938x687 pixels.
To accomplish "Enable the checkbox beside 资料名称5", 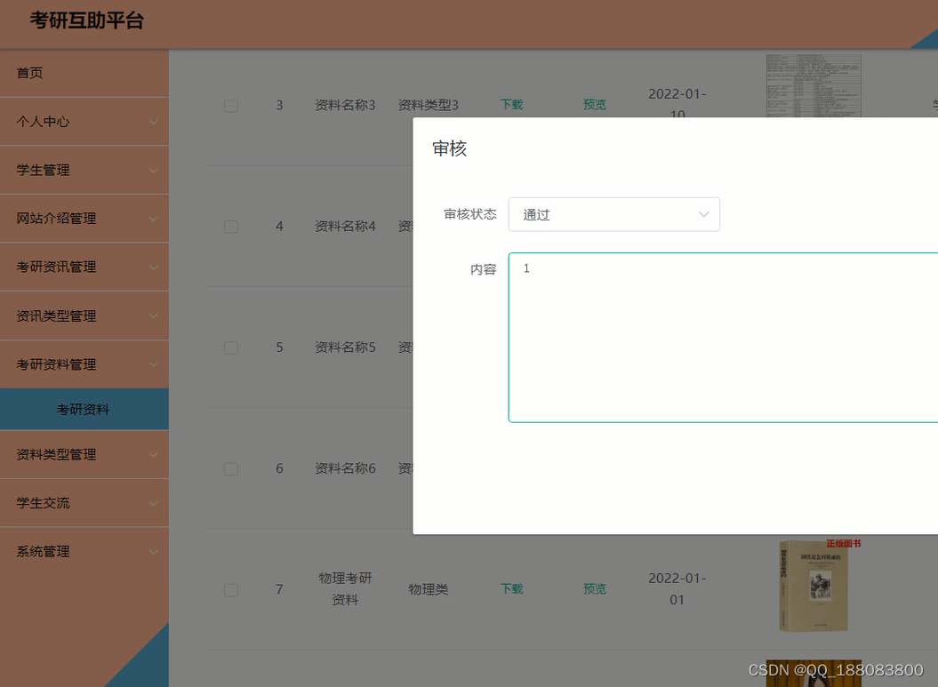I will [x=231, y=347].
